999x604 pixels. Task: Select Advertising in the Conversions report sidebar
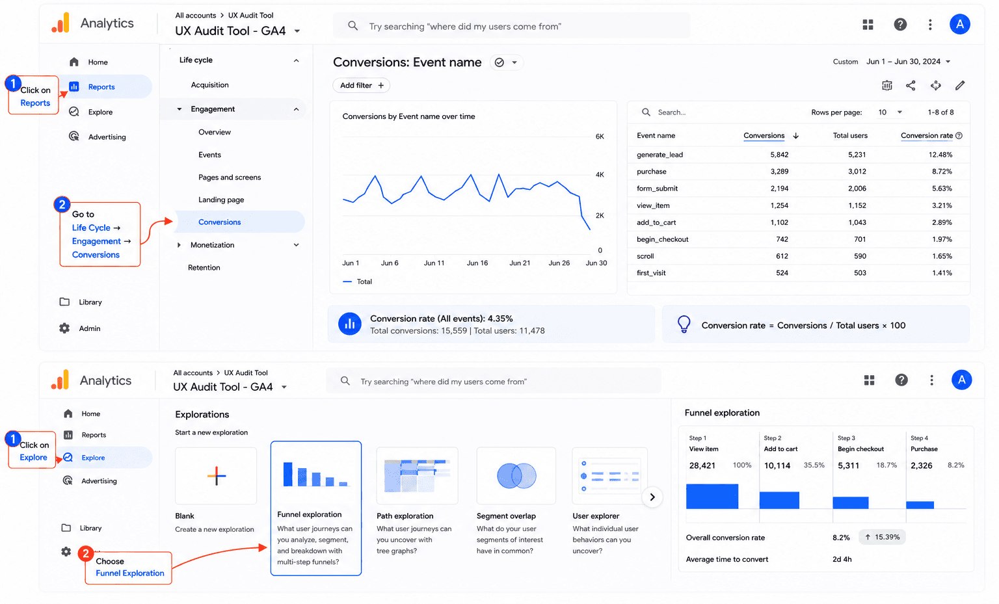(98, 137)
